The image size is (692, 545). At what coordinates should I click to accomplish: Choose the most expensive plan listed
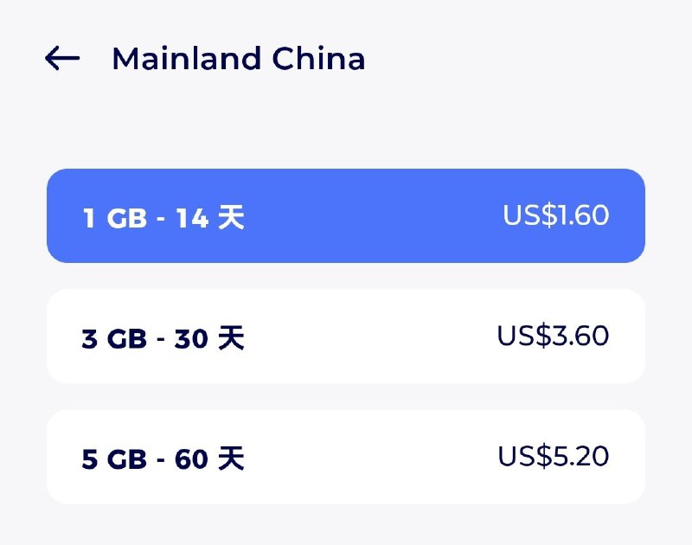345,456
